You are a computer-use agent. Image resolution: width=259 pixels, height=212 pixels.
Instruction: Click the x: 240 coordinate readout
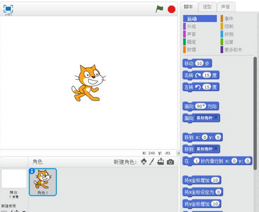(149, 153)
